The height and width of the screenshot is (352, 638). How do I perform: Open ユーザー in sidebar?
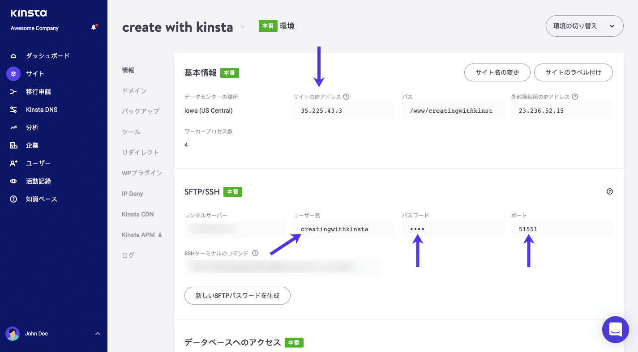point(39,163)
